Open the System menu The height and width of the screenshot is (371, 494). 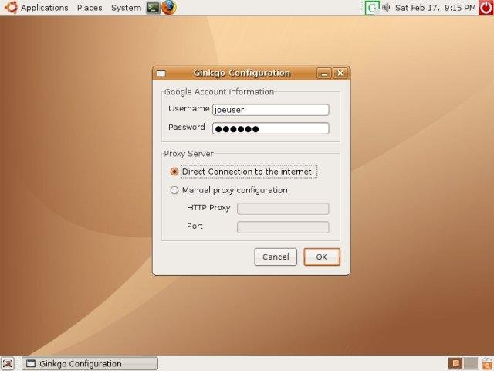pos(126,8)
